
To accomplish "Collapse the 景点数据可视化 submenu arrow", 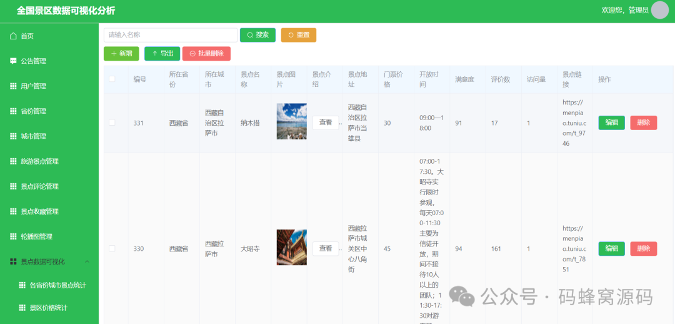I will click(87, 261).
